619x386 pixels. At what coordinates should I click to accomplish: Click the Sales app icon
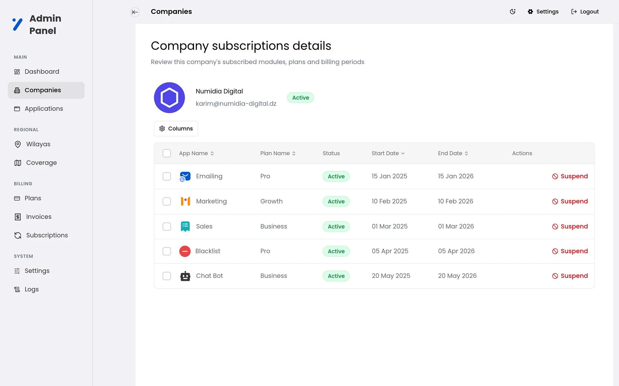click(x=185, y=226)
